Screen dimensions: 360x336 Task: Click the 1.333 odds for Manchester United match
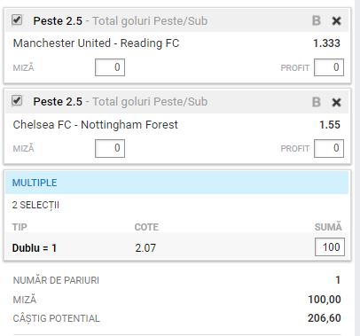pyautogui.click(x=326, y=43)
